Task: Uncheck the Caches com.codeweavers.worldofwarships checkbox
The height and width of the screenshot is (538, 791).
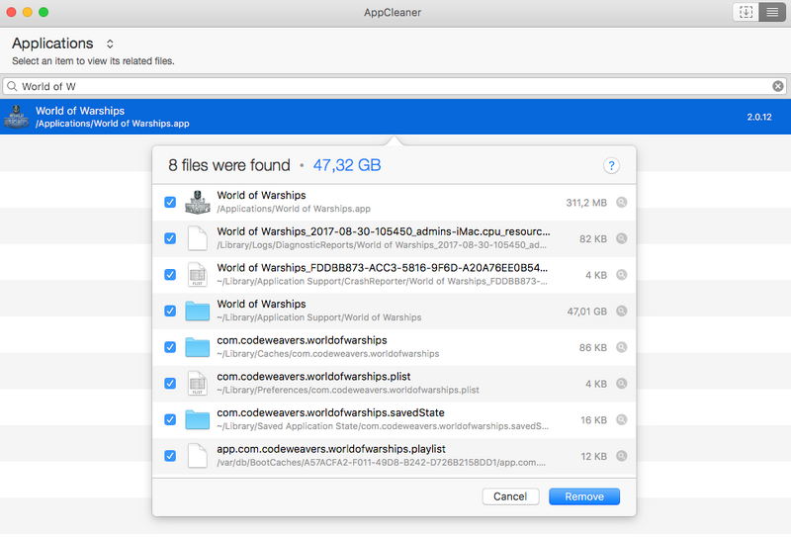Action: 170,347
